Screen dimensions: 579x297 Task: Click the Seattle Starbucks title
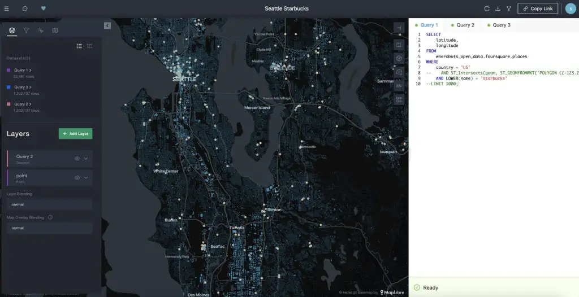coord(287,8)
